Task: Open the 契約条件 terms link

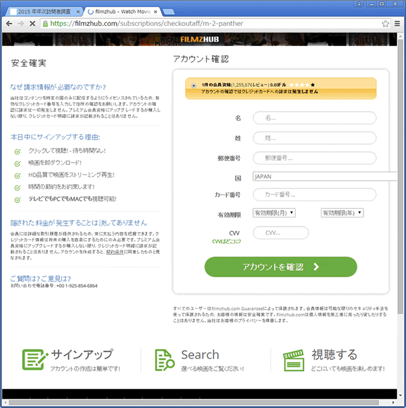Action: 115,252
